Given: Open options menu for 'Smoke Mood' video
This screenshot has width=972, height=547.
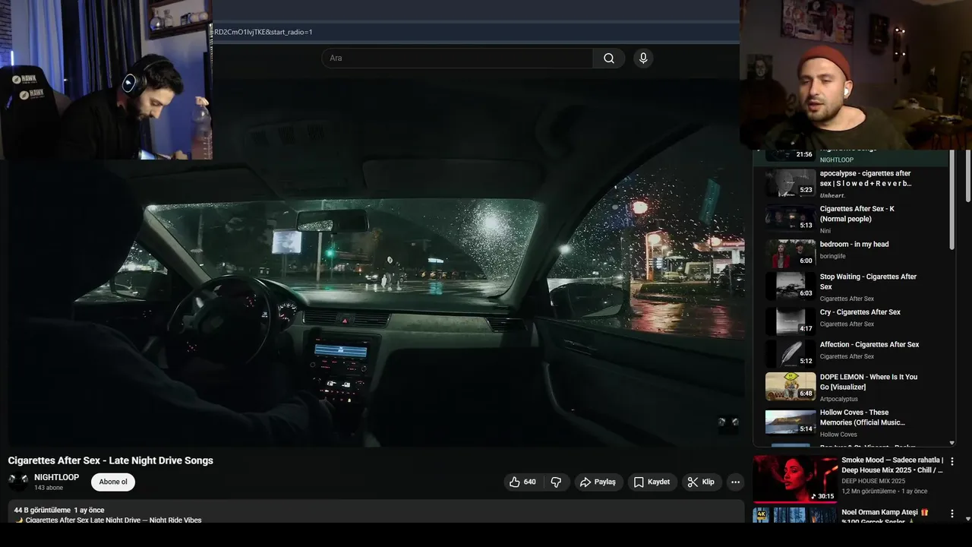Looking at the screenshot, I should (952, 461).
